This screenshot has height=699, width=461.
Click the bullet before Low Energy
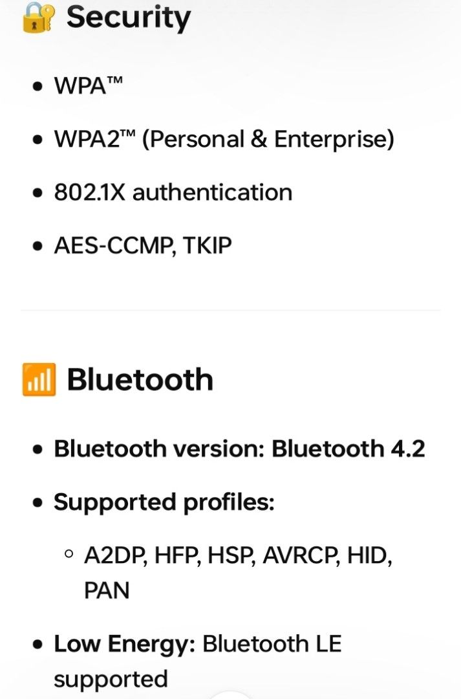pyautogui.click(x=39, y=645)
